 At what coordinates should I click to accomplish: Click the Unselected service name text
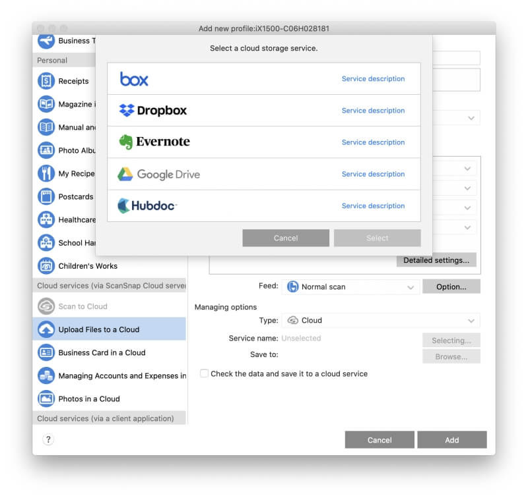coord(301,338)
